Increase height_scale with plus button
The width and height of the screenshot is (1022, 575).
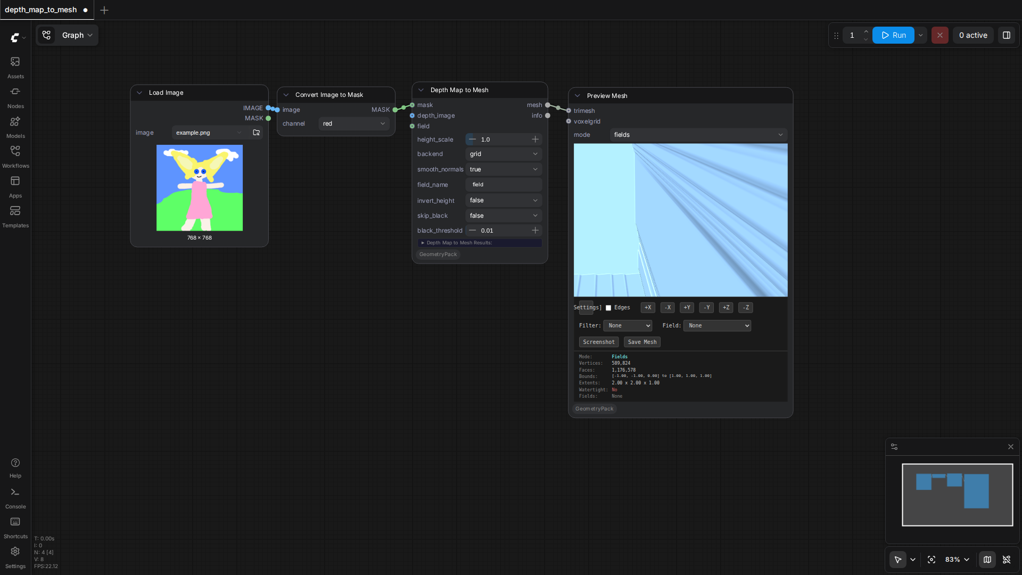(x=535, y=139)
